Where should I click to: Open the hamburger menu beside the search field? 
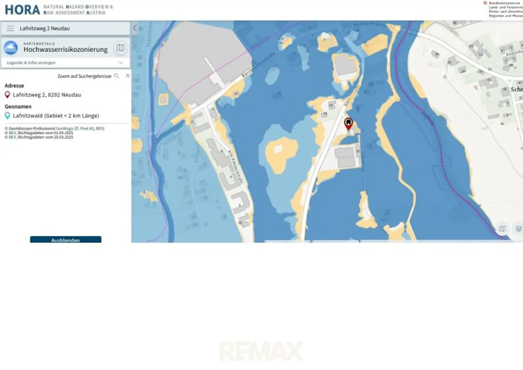coord(11,28)
